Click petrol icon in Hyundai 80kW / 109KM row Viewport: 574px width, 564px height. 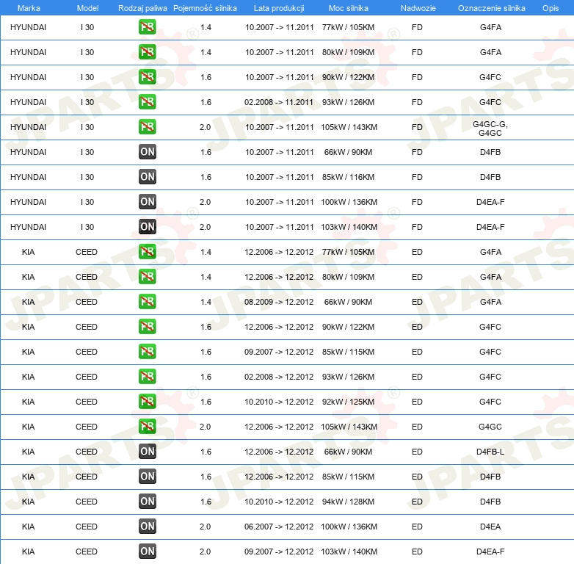(147, 52)
